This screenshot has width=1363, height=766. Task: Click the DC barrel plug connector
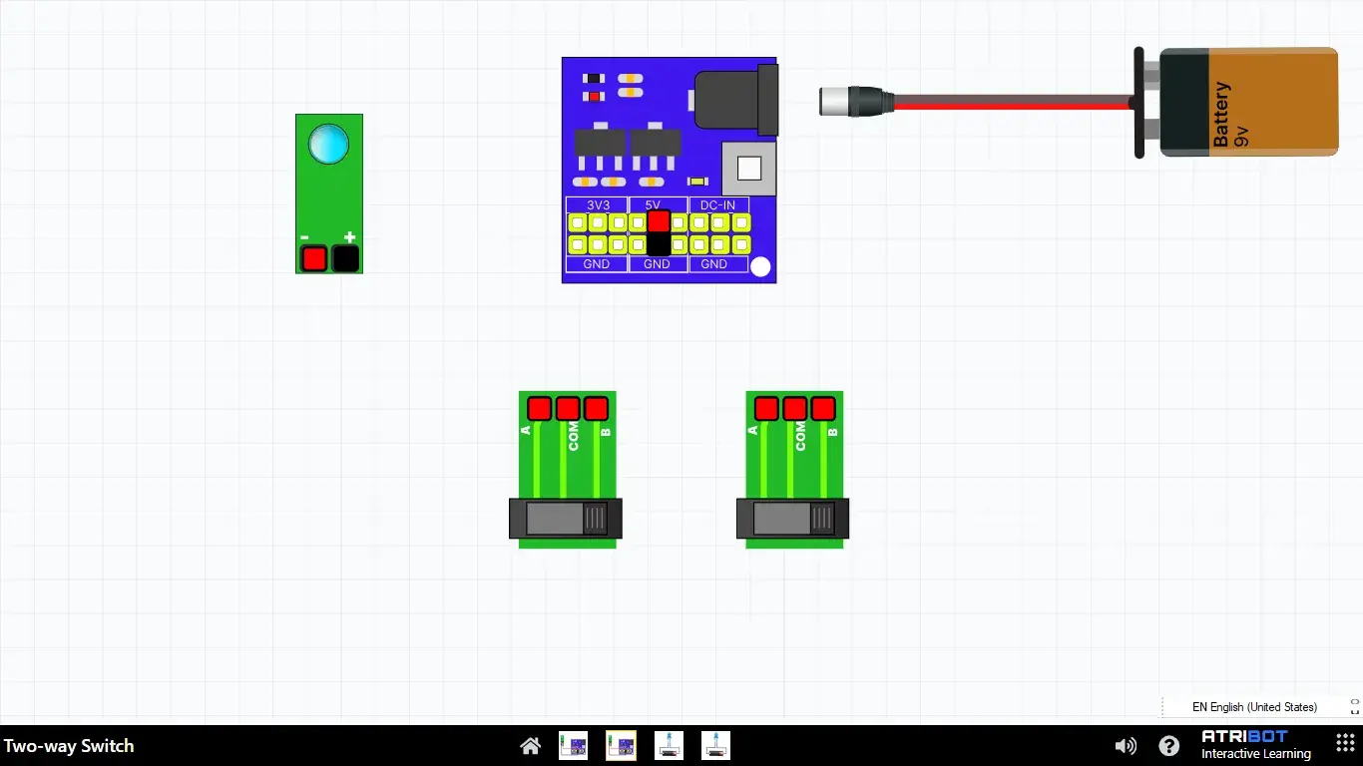tap(857, 102)
